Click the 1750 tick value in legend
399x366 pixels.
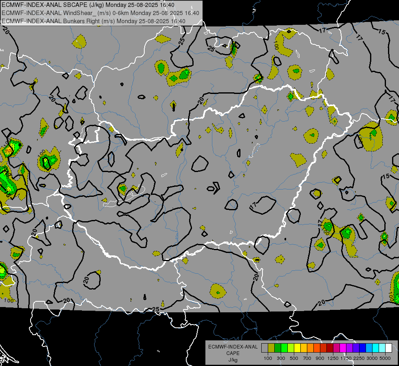coord(346,358)
